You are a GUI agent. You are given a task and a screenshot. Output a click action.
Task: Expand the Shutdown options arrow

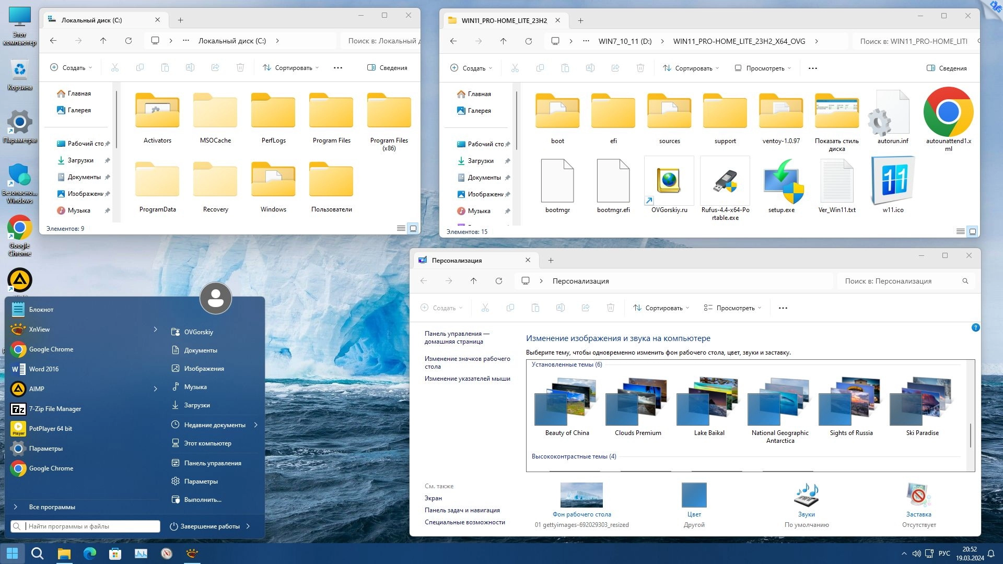pos(248,526)
